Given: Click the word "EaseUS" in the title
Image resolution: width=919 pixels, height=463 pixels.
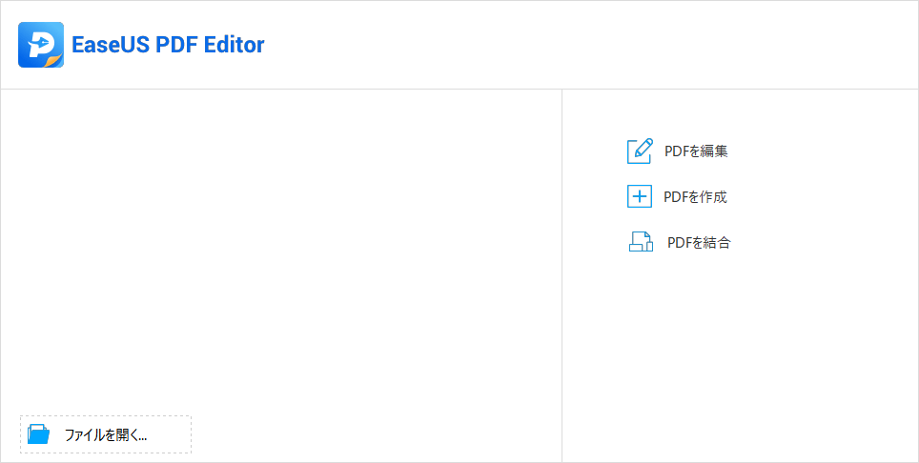Looking at the screenshot, I should click(108, 45).
